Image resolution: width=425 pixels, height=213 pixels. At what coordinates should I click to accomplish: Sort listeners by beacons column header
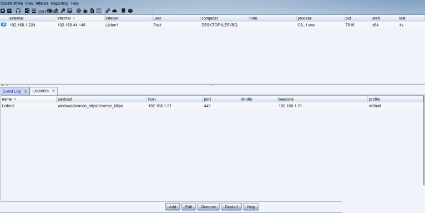click(322, 99)
